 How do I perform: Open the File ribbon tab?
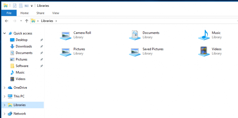coord(9,13)
